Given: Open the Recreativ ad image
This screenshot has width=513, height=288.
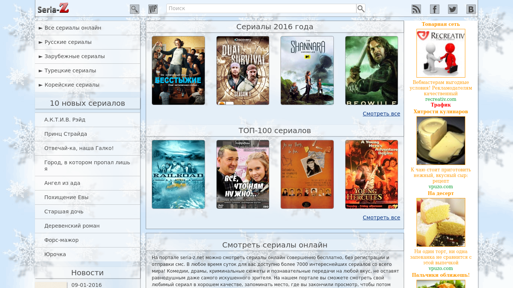Looking at the screenshot, I should [441, 53].
